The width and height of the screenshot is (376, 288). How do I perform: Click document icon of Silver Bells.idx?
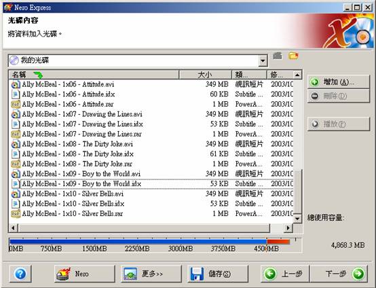(x=16, y=204)
